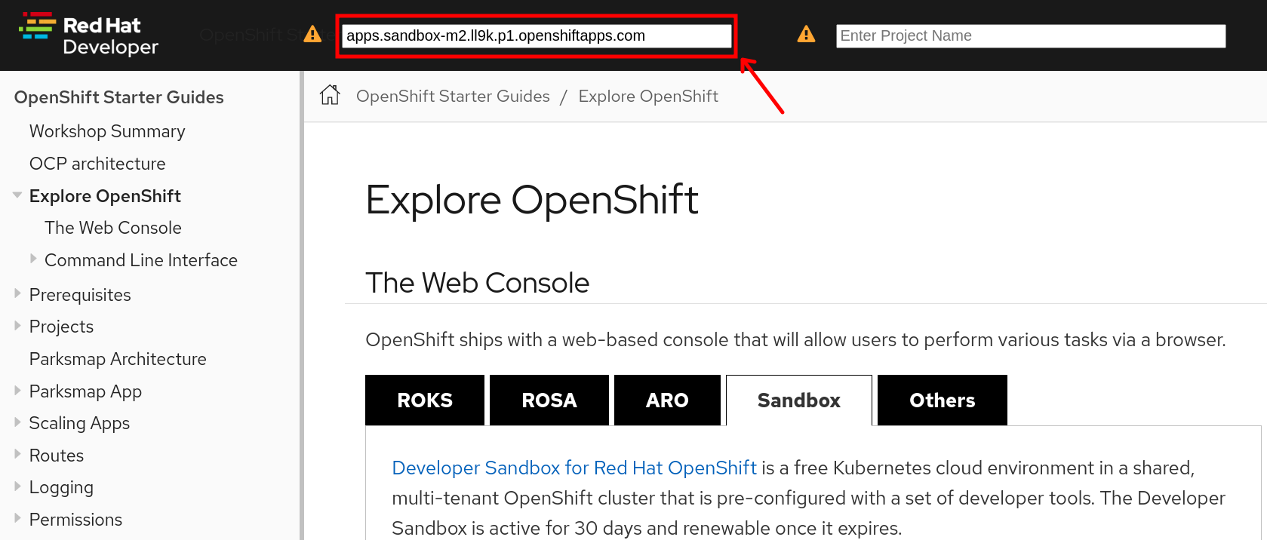Click the home icon in breadcrumb
Image resolution: width=1267 pixels, height=540 pixels.
(330, 95)
